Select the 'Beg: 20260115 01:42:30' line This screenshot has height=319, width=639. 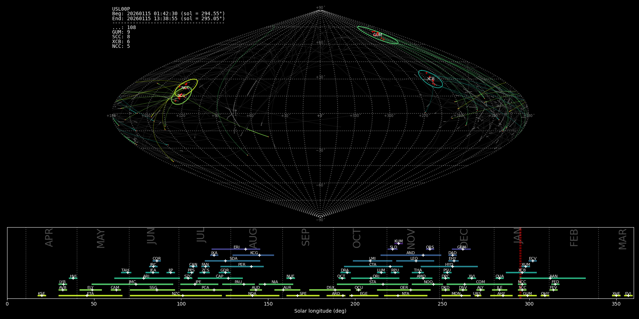click(x=169, y=14)
